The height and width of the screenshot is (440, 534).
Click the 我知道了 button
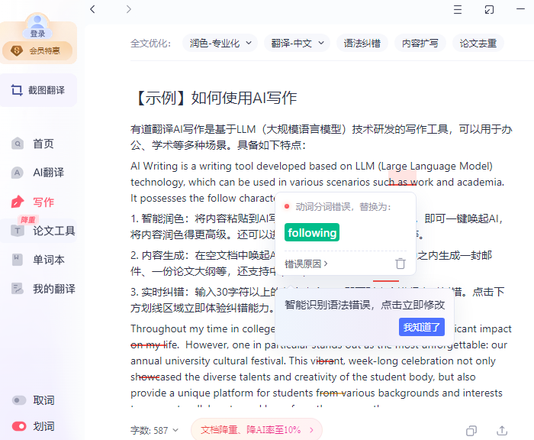pos(422,327)
